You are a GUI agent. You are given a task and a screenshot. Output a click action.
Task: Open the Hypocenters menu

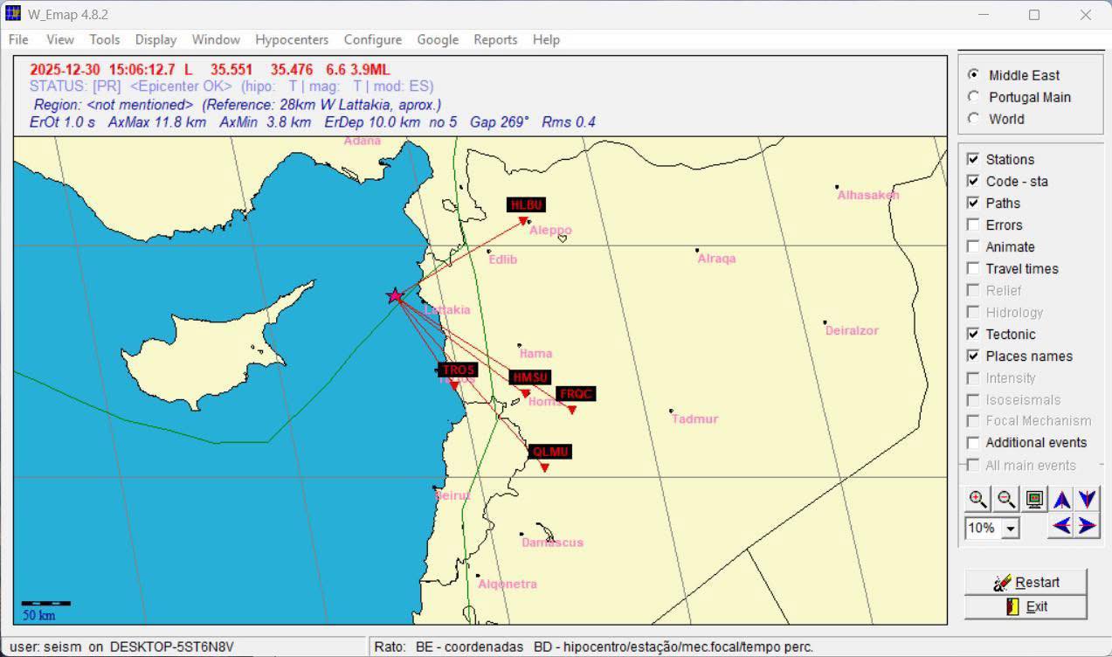coord(292,39)
